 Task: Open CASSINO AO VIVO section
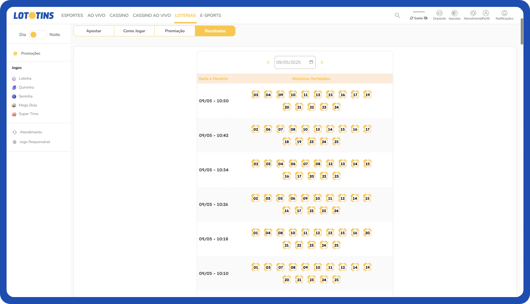pyautogui.click(x=152, y=16)
